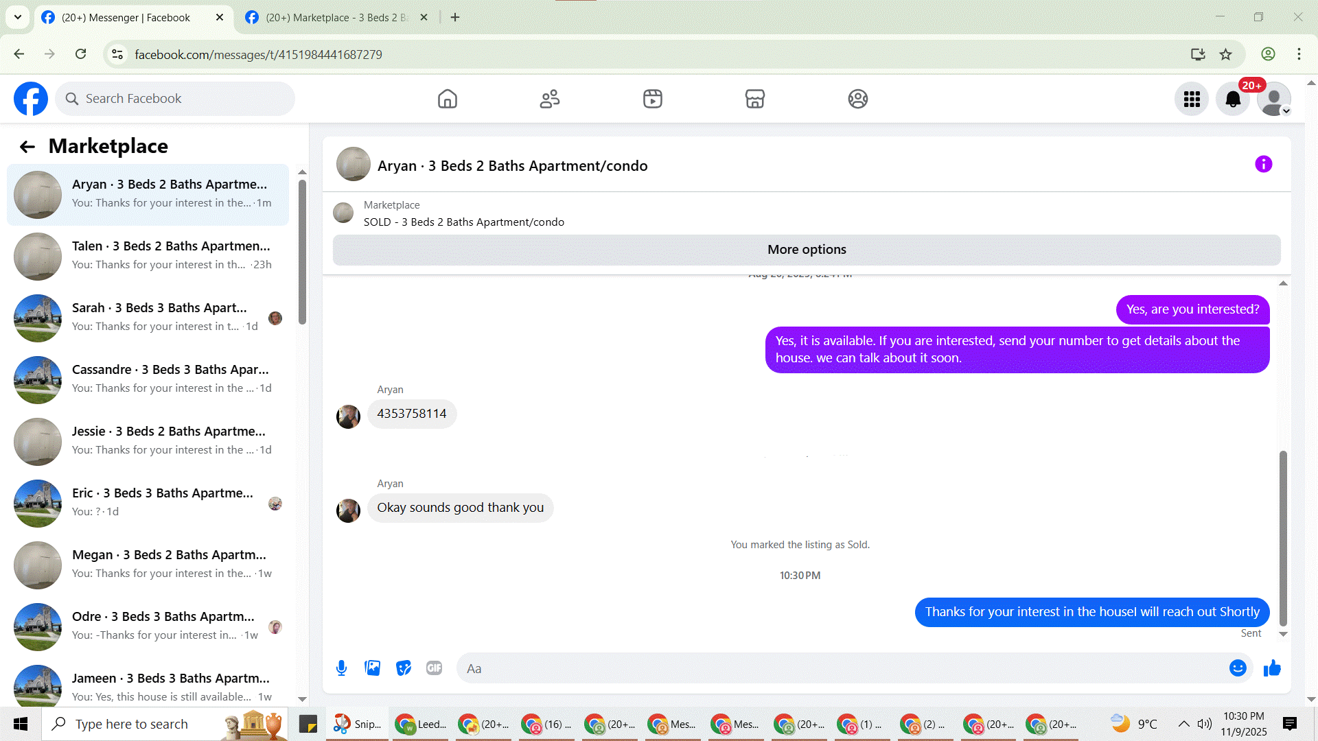Image resolution: width=1318 pixels, height=741 pixels.
Task: Open the Cassandre conversation
Action: 148,379
